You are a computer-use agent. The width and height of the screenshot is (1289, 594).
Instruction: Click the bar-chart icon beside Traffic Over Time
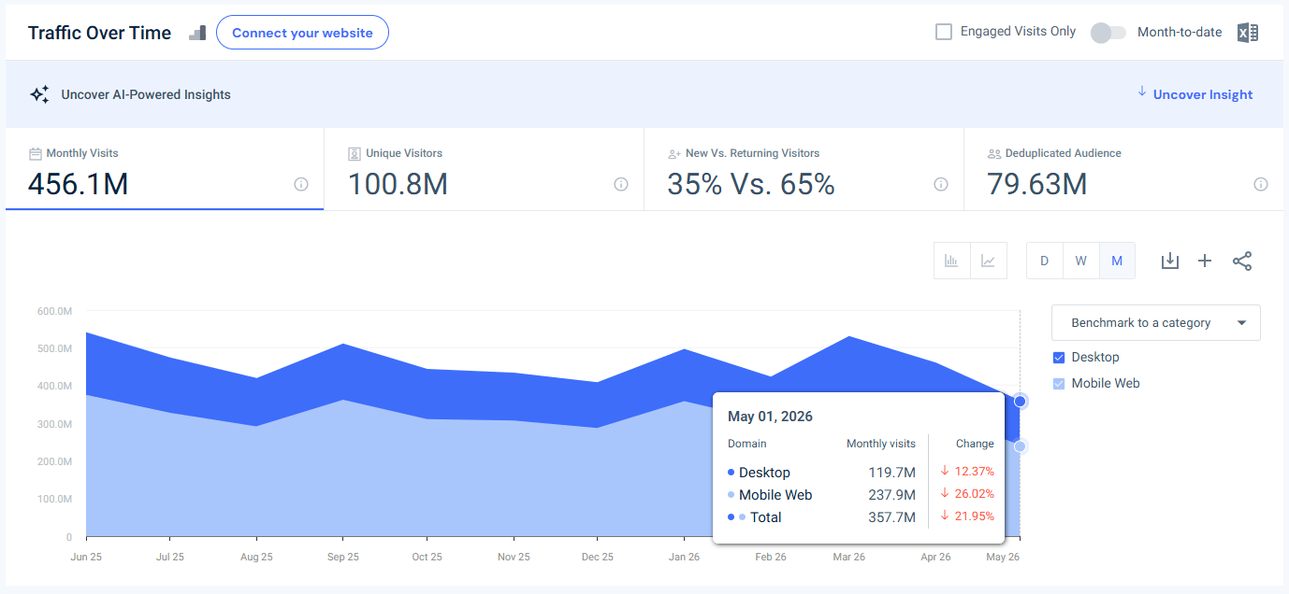pyautogui.click(x=197, y=33)
